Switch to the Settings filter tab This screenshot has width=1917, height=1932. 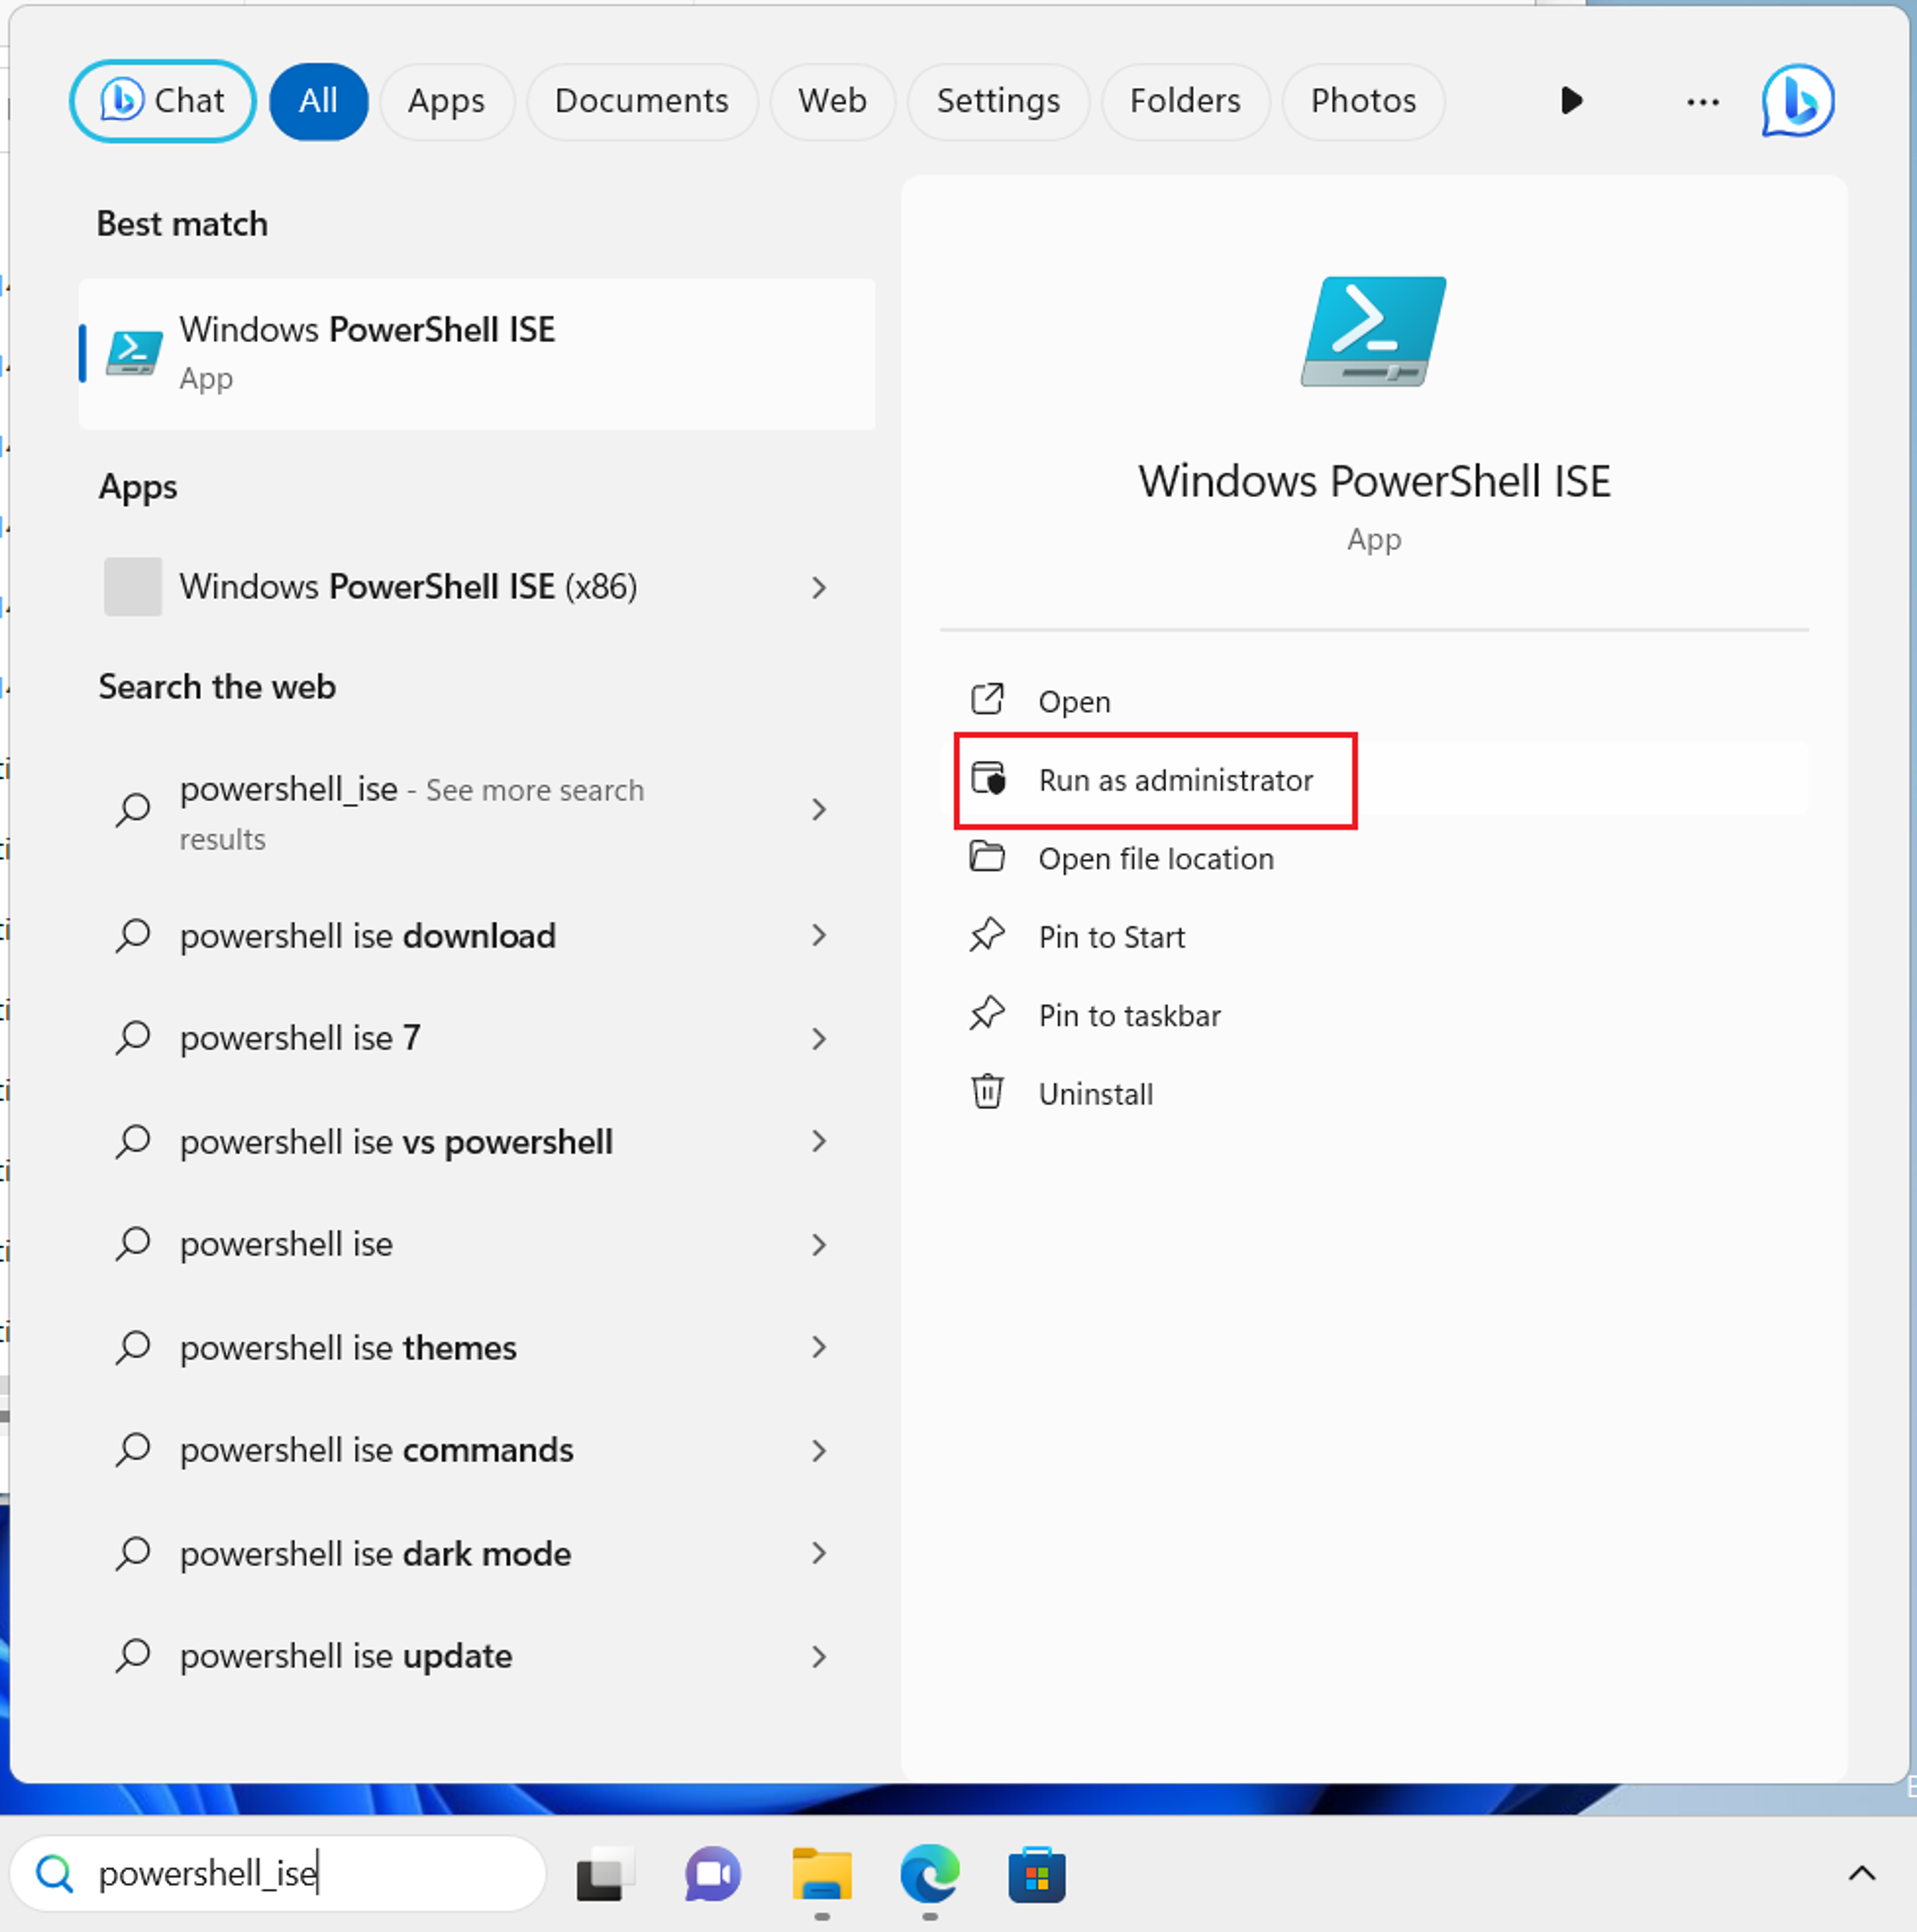(x=998, y=101)
